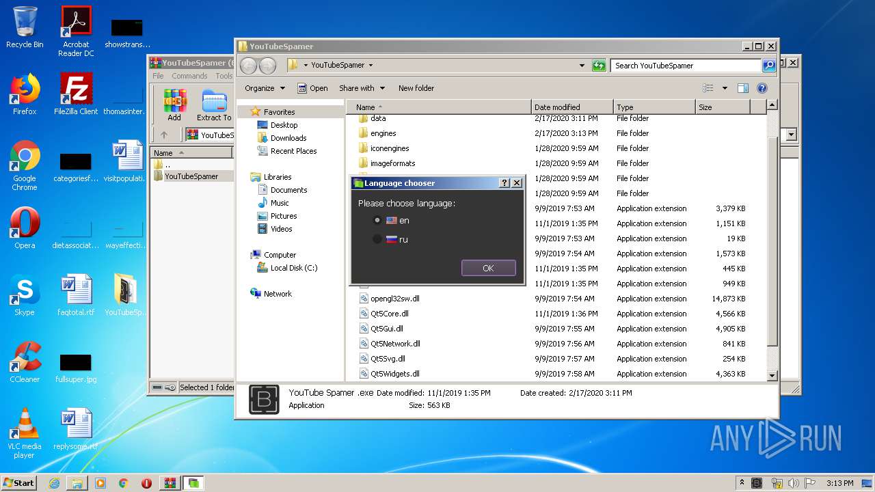Click the change view icon in Explorer
The width and height of the screenshot is (875, 492).
(708, 88)
